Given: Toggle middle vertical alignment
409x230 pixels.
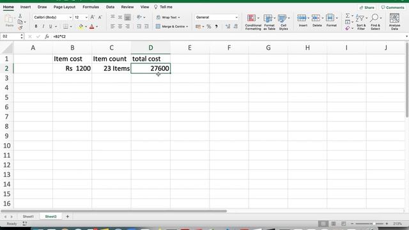Looking at the screenshot, I should tap(120, 17).
